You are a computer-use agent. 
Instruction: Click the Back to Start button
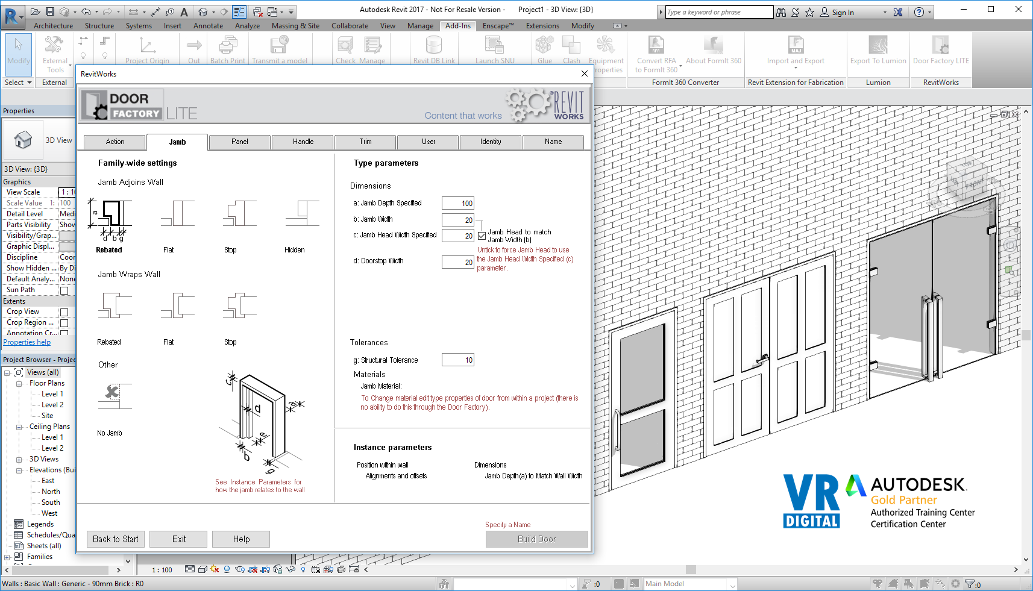pos(116,539)
